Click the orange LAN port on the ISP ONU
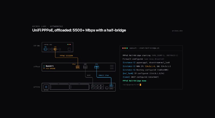Image resolution: width=215 pixels, height=118 pixels. click(55, 49)
